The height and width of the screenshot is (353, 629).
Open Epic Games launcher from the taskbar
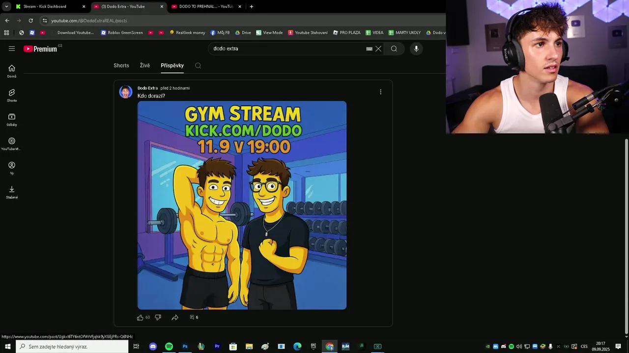[314, 347]
